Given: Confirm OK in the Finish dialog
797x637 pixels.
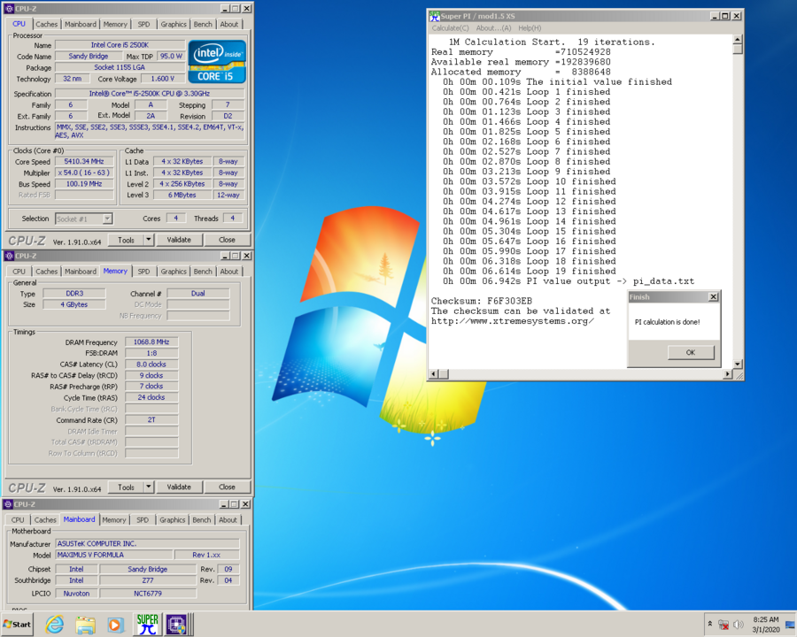Looking at the screenshot, I should [x=690, y=352].
